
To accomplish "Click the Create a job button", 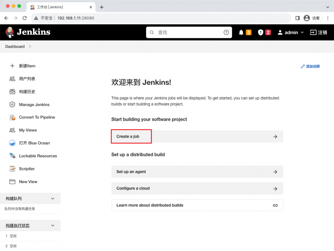I will click(x=197, y=136).
